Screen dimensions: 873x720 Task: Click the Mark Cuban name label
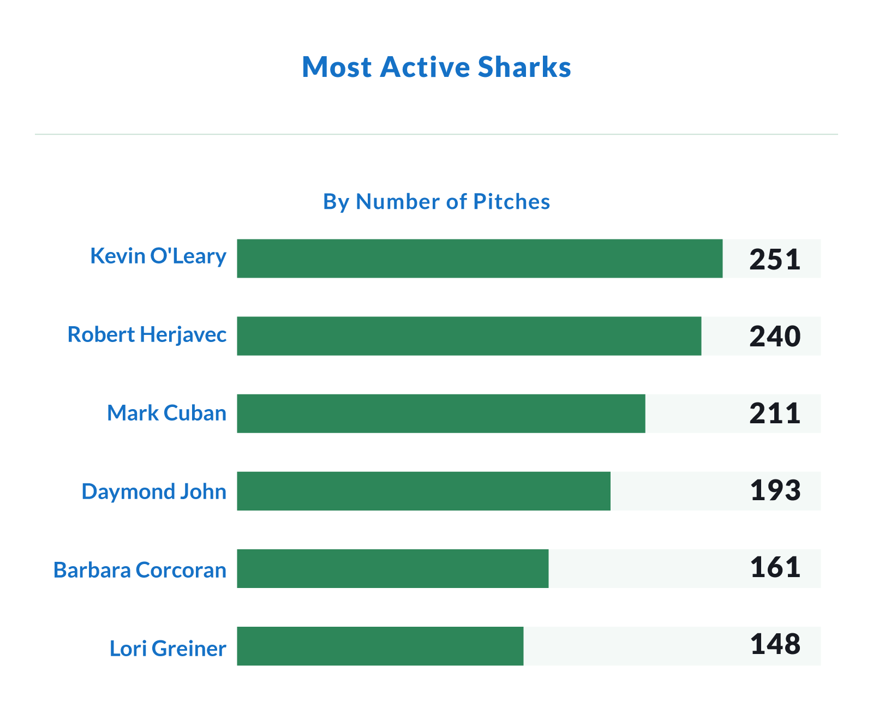[x=166, y=413]
